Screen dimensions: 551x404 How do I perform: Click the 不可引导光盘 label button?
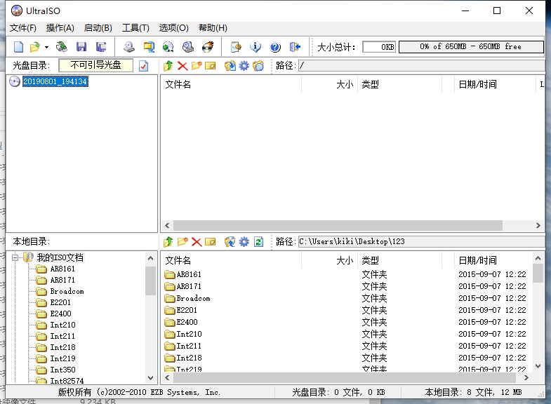(95, 65)
